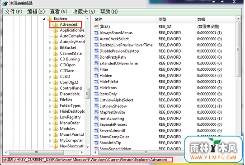
Task: Click the DesktopLivePreviewHoverTime DWORD icon
Action: (96, 45)
